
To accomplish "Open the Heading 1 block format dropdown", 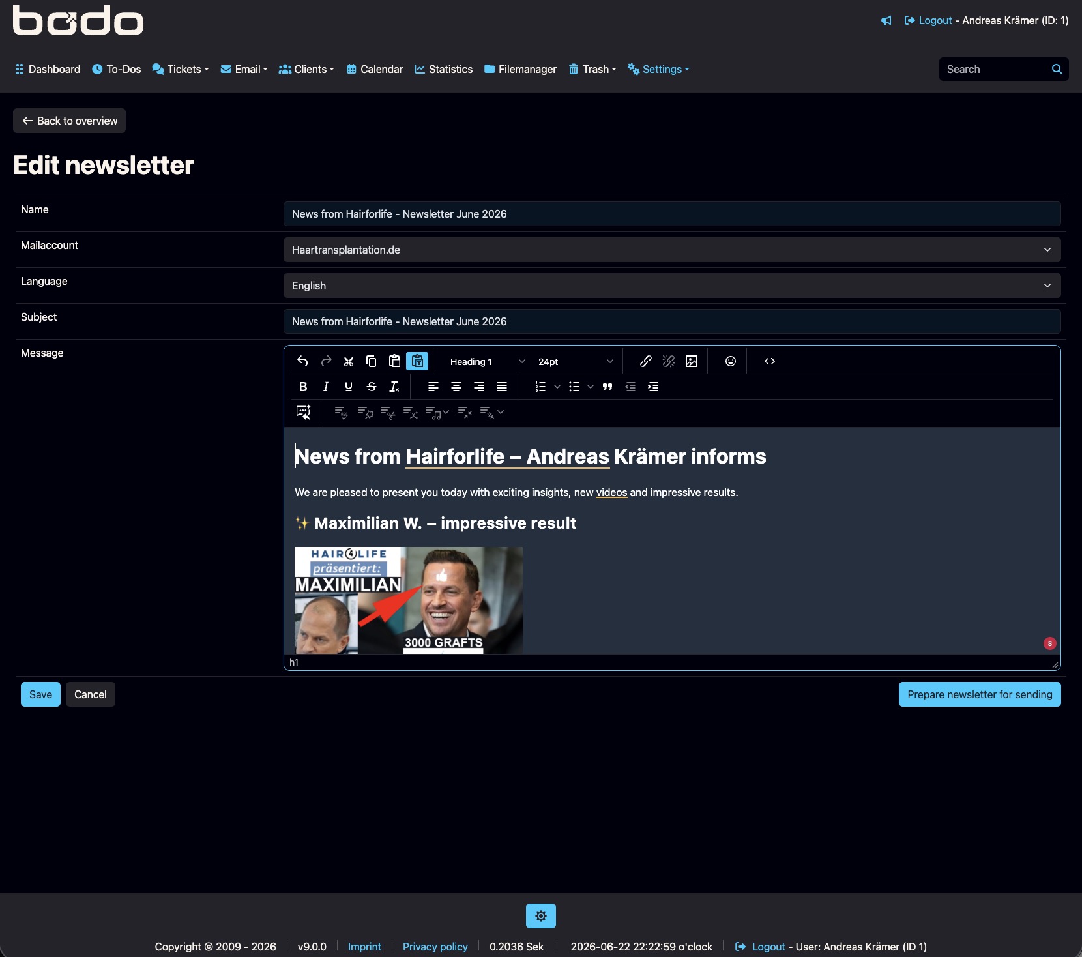I will pyautogui.click(x=487, y=361).
